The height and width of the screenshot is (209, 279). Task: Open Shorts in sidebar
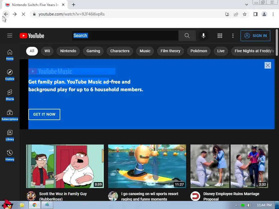pos(10,95)
